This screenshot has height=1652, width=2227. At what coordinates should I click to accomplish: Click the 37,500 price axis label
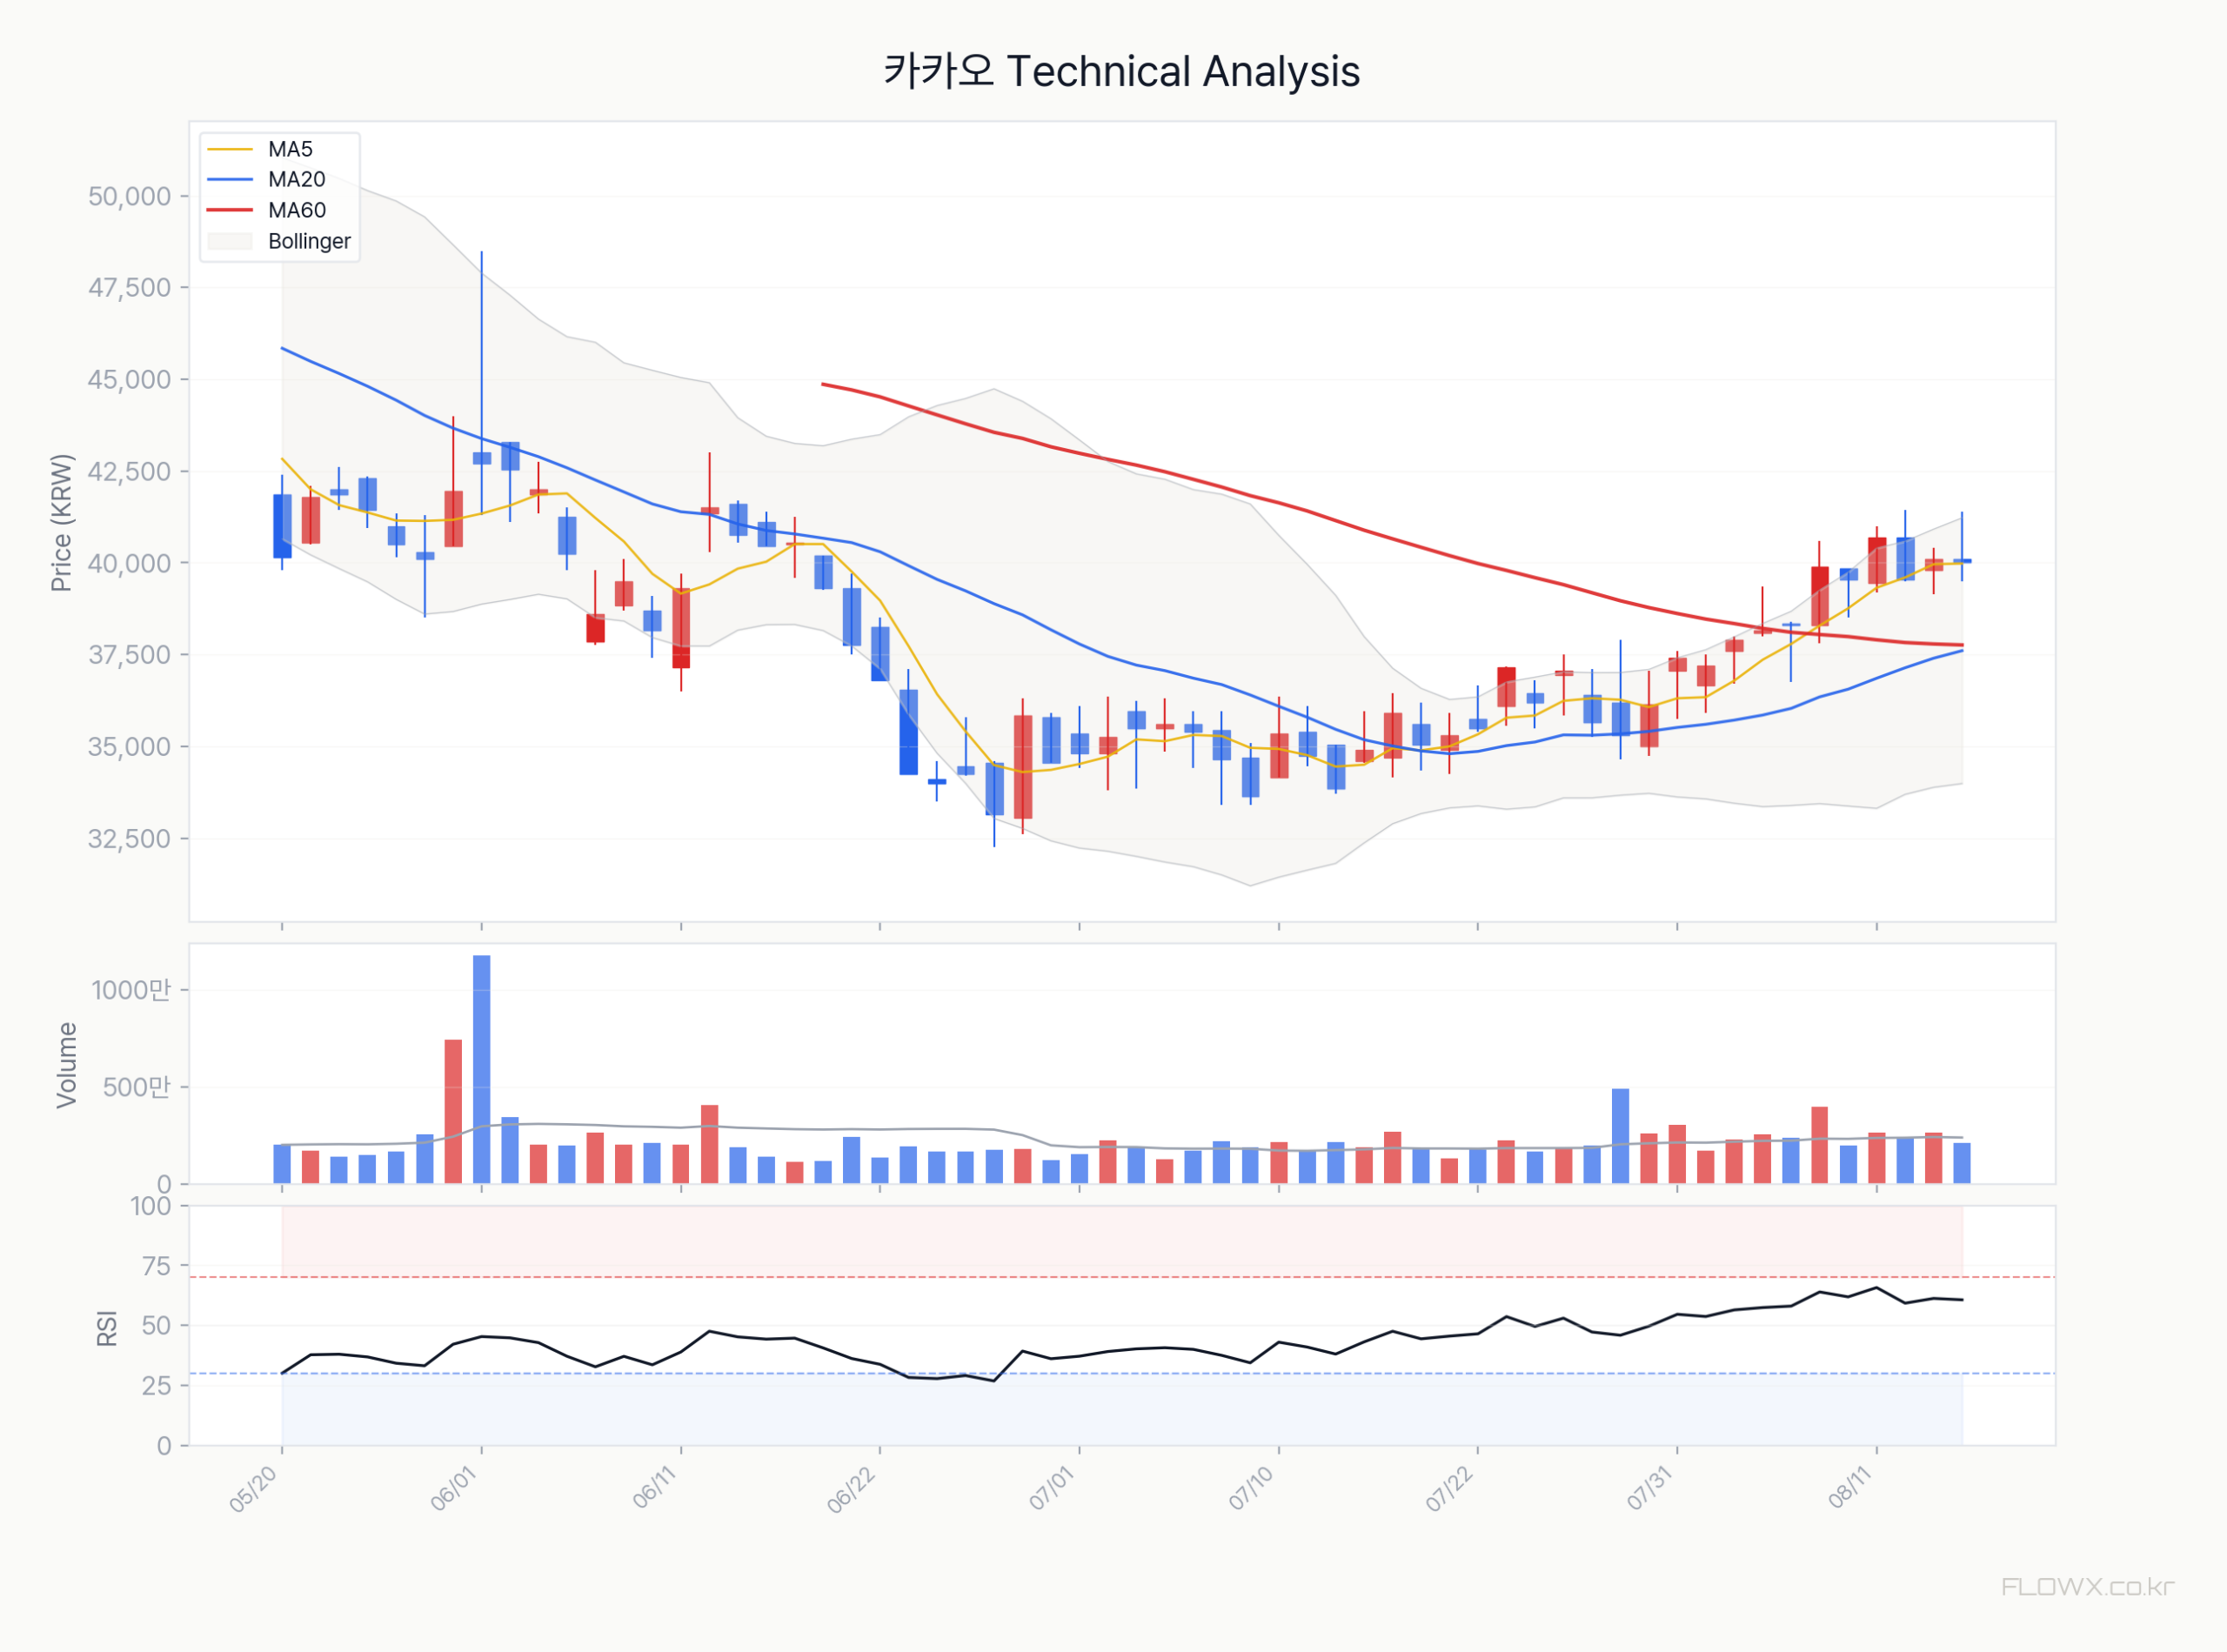point(129,655)
